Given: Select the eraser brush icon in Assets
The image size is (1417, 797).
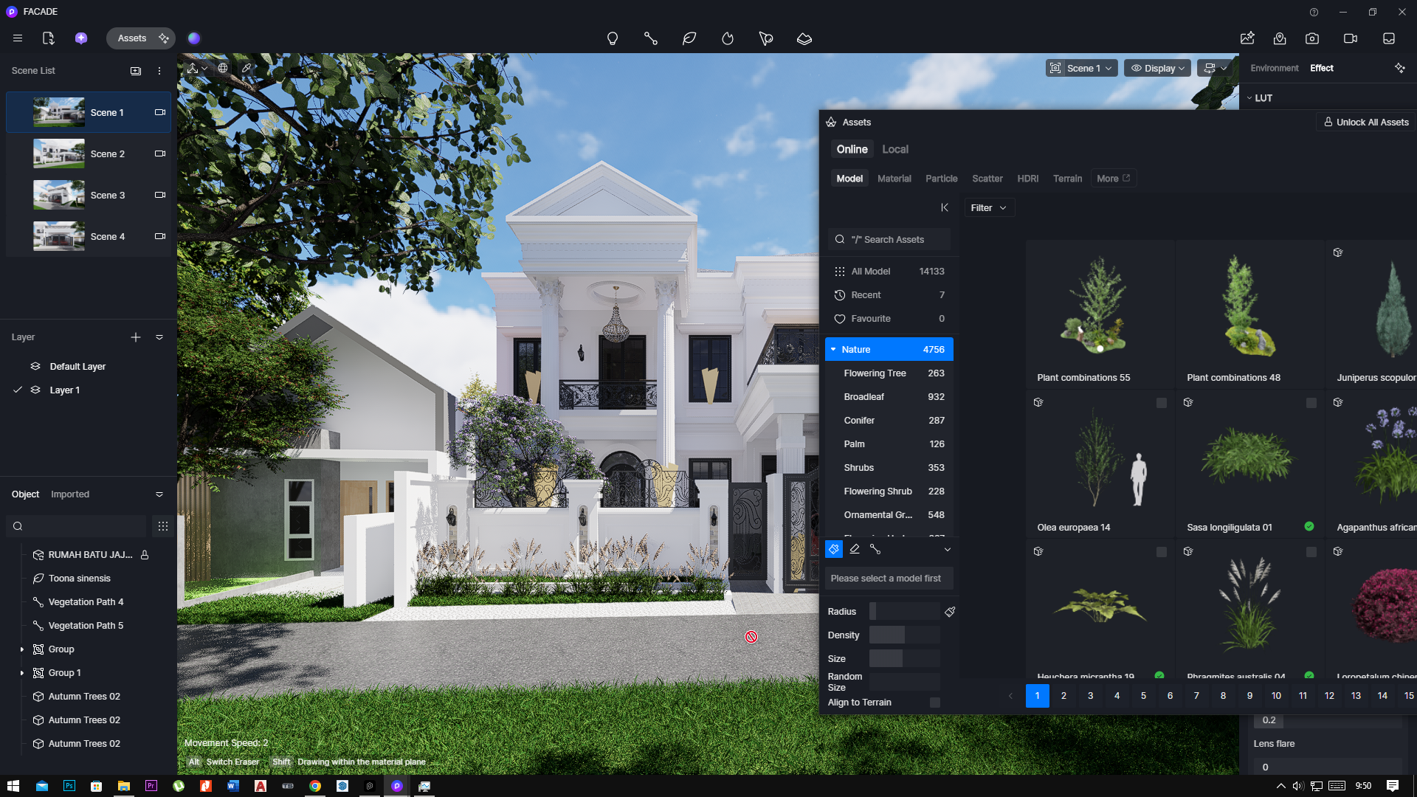Looking at the screenshot, I should (854, 549).
